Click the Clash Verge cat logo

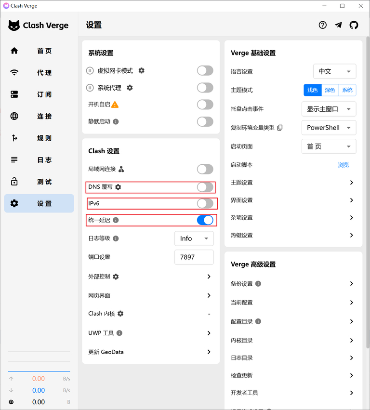[x=14, y=26]
